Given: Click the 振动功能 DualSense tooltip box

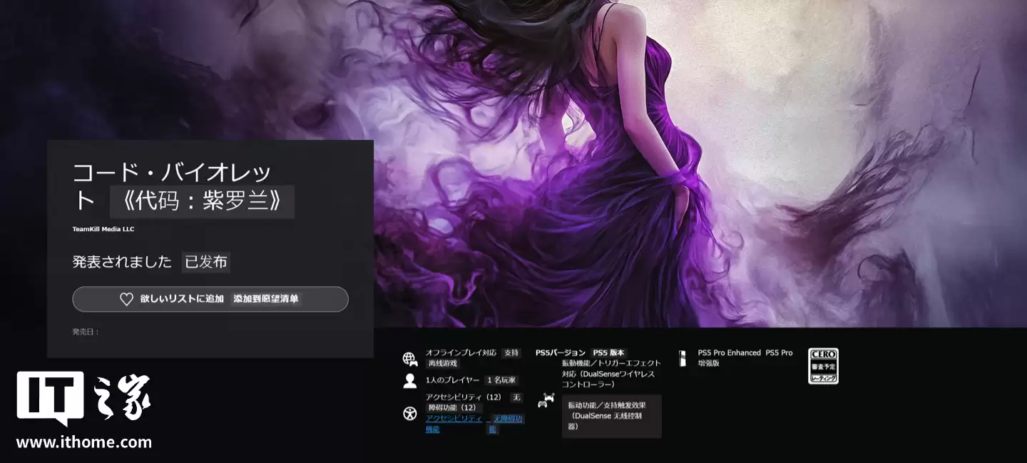Looking at the screenshot, I should tap(611, 417).
